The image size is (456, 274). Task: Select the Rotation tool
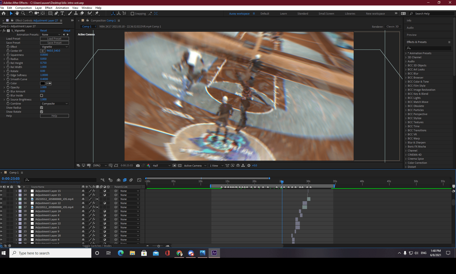click(30, 13)
